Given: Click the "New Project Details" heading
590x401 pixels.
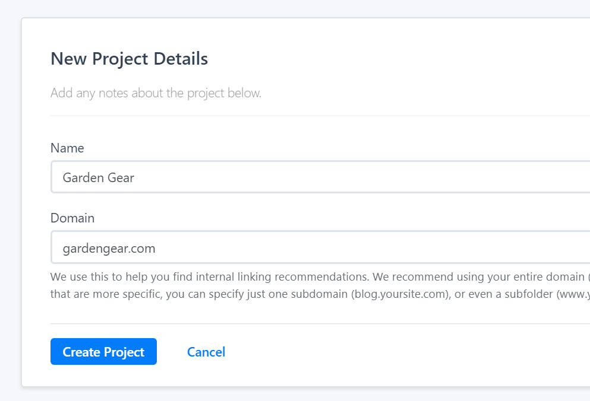Looking at the screenshot, I should (129, 59).
